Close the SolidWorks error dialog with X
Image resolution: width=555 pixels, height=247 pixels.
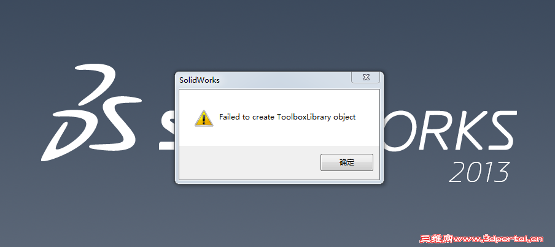tap(366, 77)
